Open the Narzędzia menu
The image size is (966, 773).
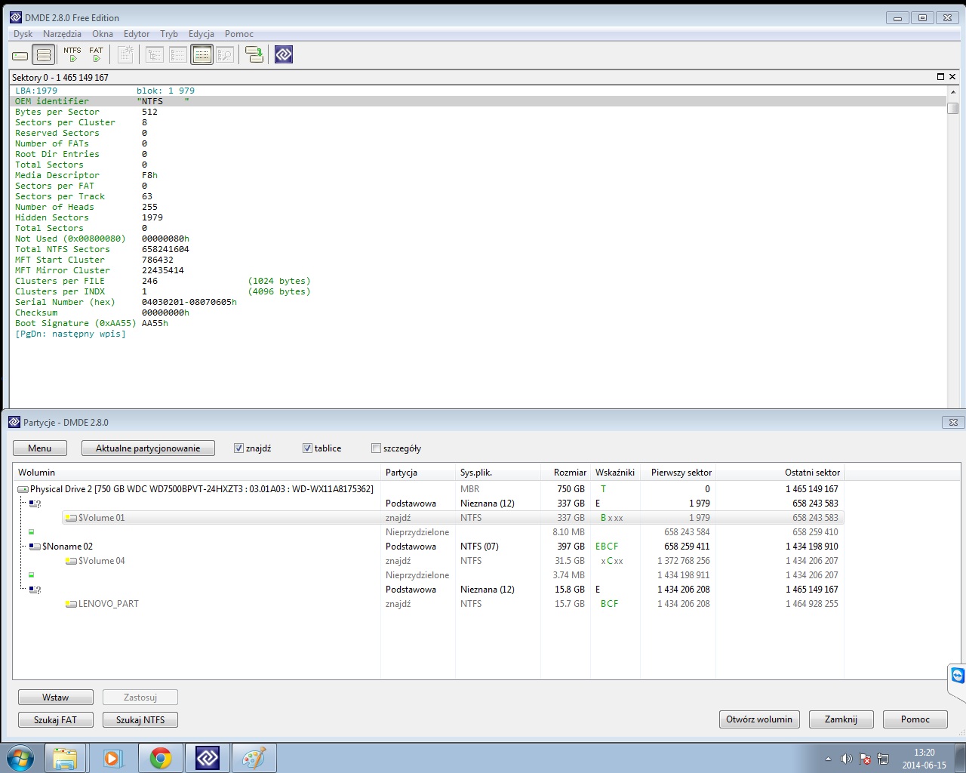(x=62, y=34)
